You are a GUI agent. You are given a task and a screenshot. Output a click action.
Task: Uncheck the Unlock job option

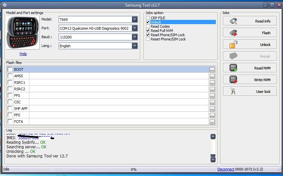148,22
